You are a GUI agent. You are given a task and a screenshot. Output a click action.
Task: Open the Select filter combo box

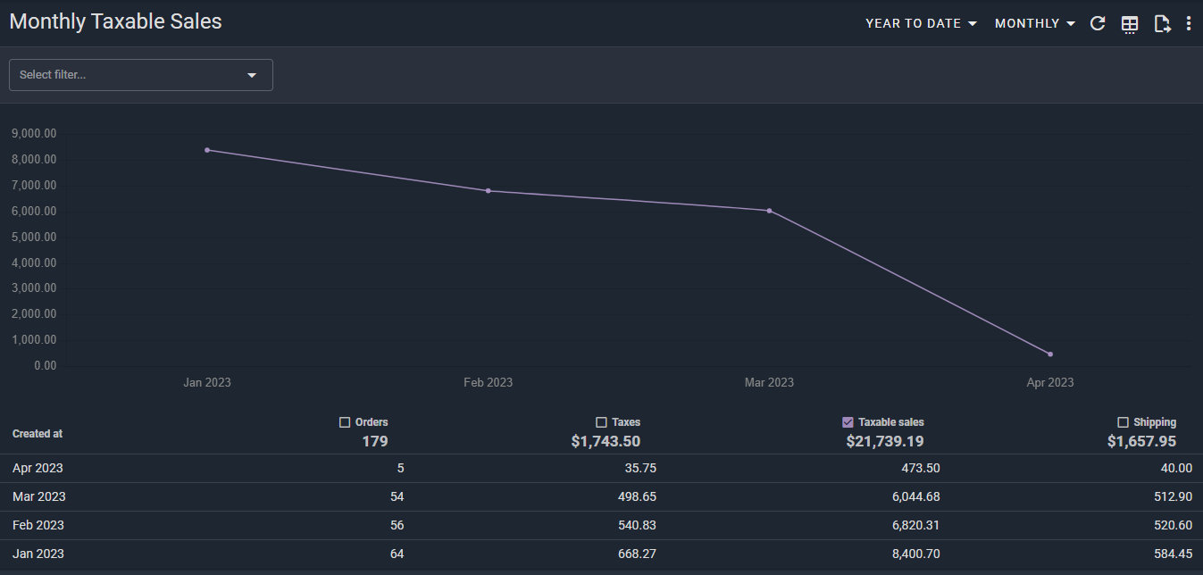(140, 75)
